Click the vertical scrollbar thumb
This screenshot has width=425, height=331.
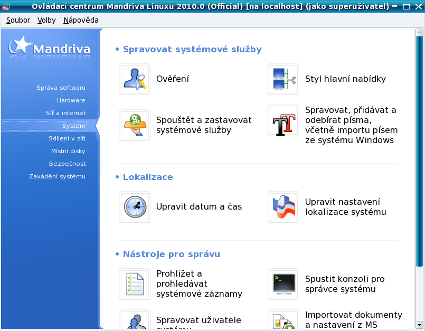(x=419, y=152)
